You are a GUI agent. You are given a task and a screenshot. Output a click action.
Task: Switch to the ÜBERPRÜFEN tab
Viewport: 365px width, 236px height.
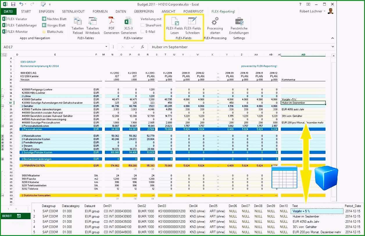(144, 12)
